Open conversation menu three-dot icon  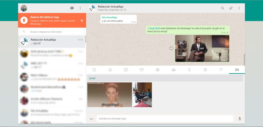point(239,8)
